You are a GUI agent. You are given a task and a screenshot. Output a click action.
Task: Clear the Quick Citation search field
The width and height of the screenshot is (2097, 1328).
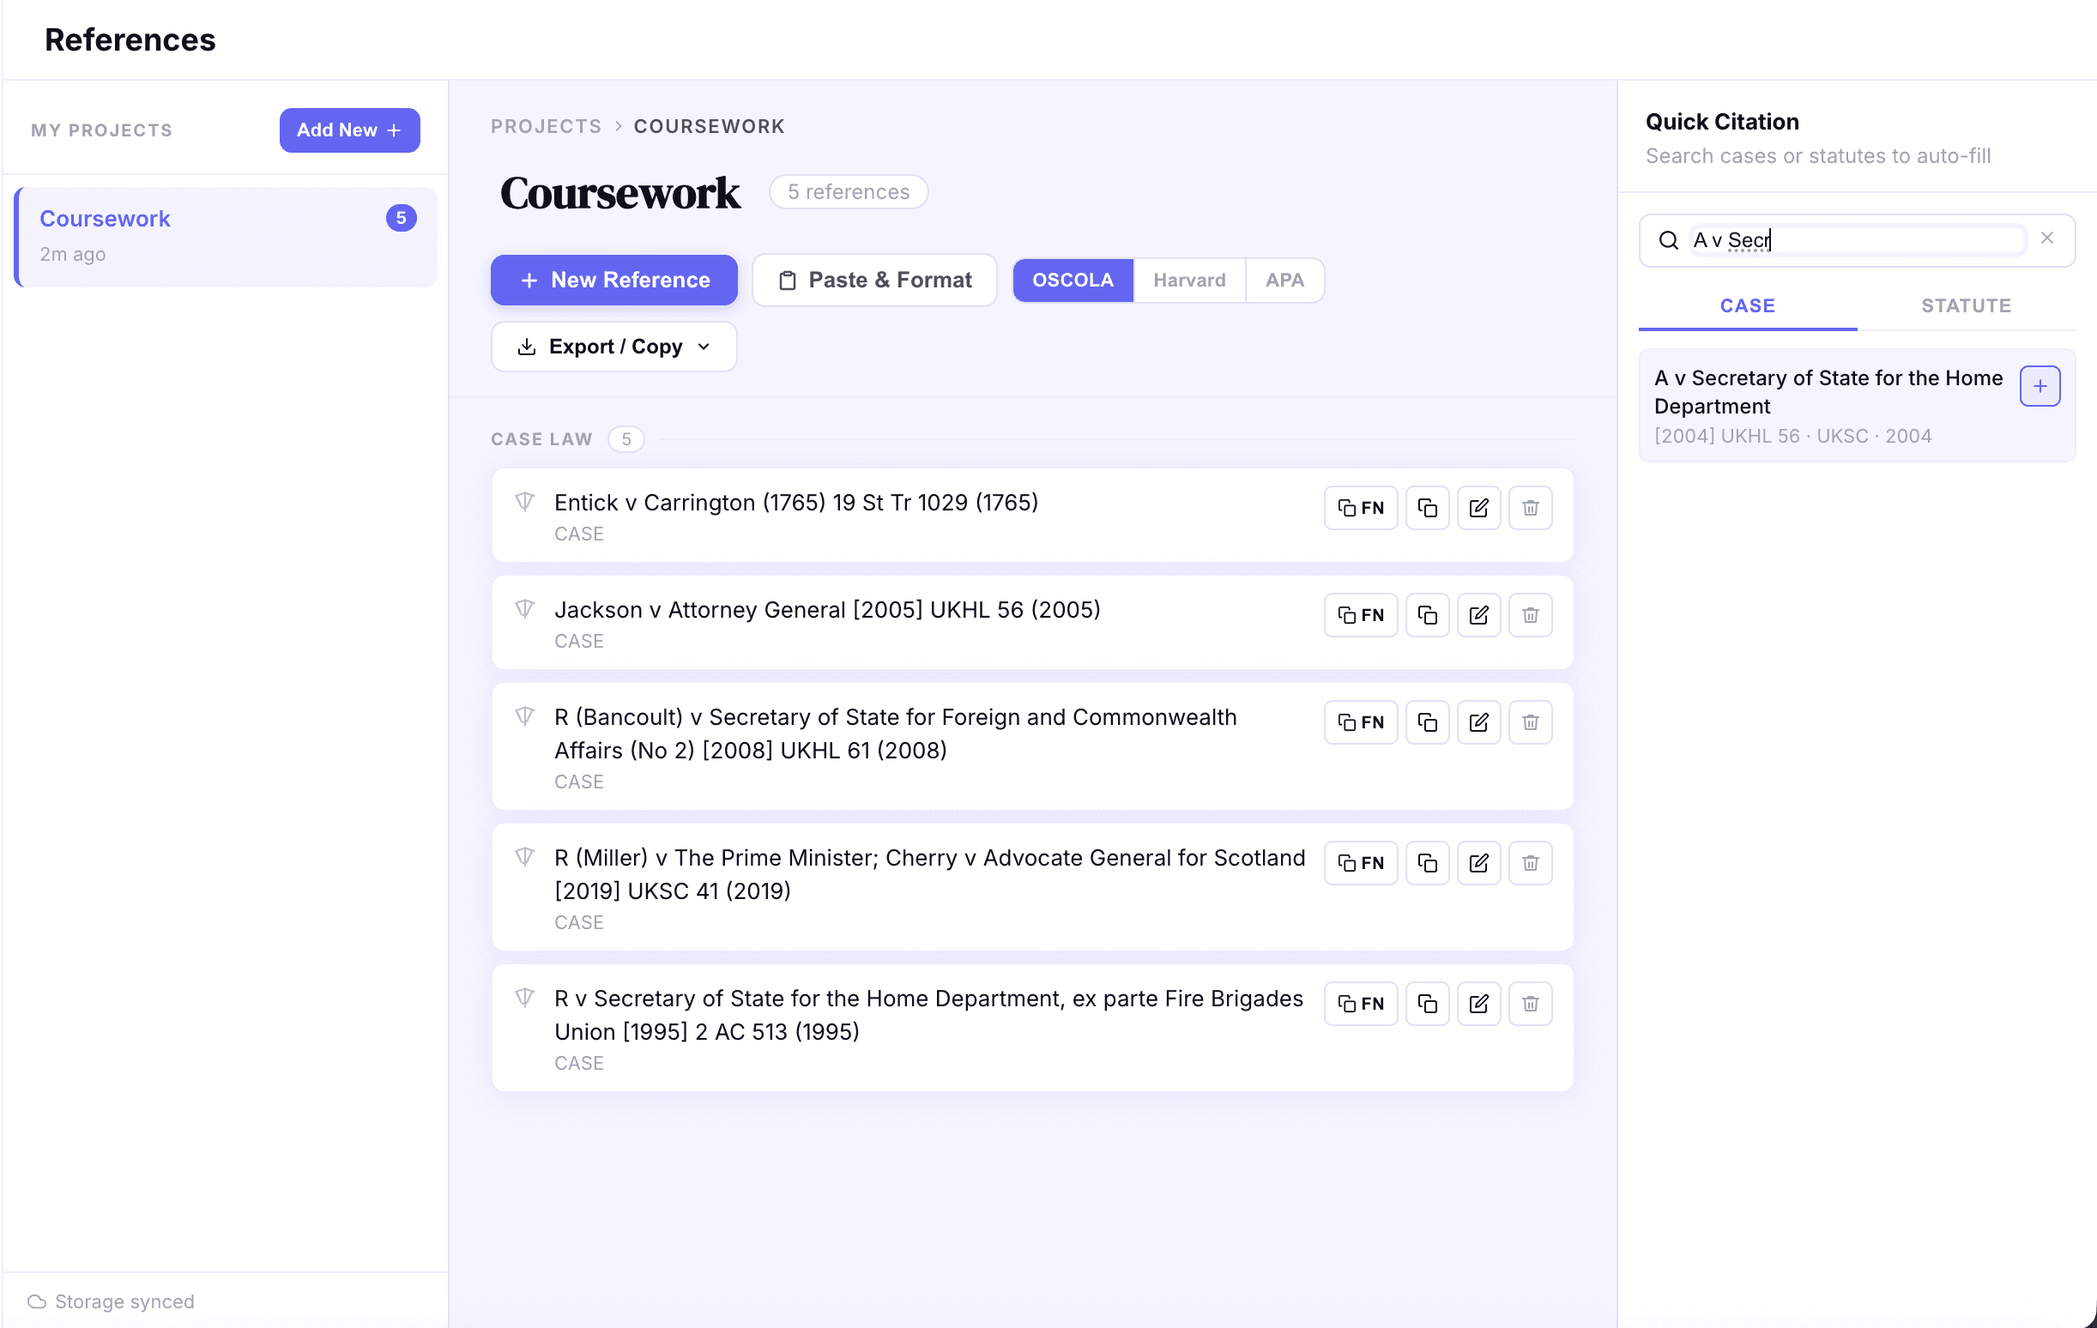[x=2046, y=238]
